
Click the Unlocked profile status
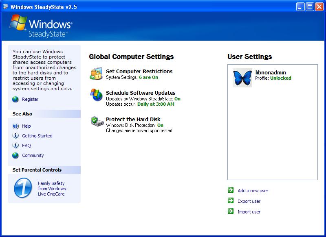click(281, 78)
